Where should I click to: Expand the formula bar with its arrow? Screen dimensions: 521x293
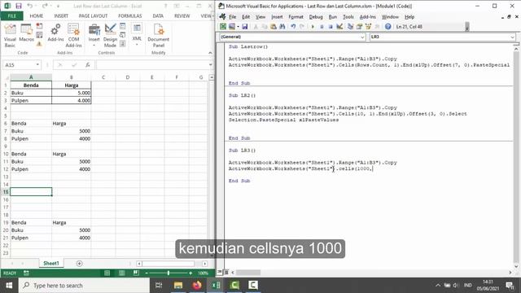pyautogui.click(x=210, y=65)
